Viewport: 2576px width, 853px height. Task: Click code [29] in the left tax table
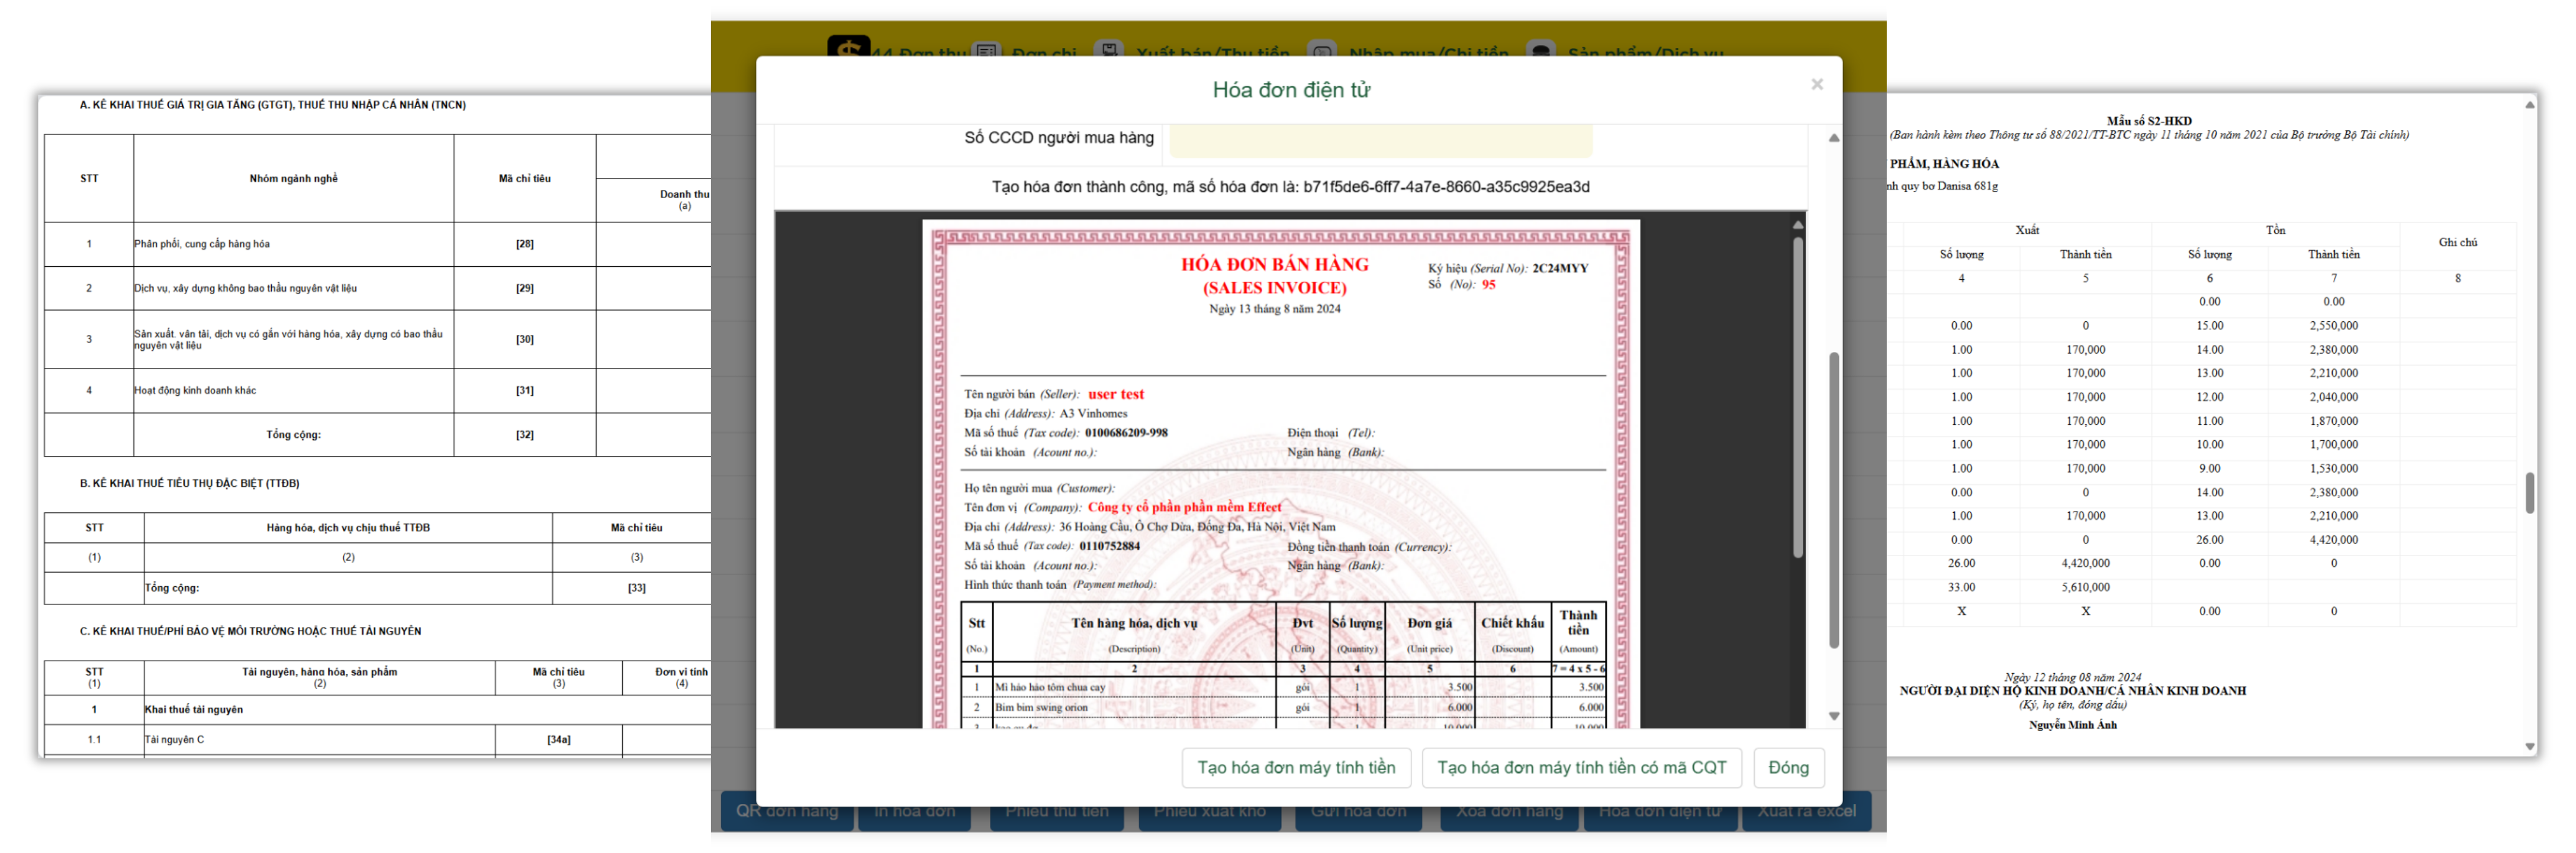524,289
